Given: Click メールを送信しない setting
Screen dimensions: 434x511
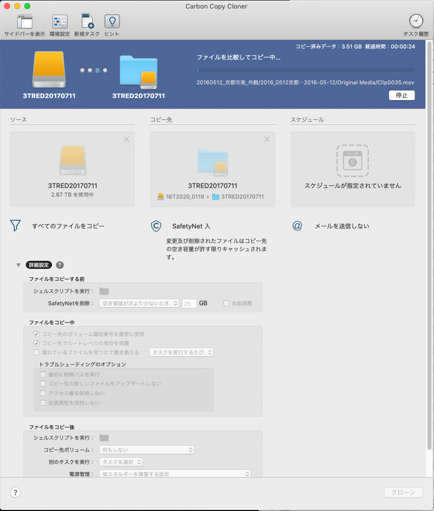Looking at the screenshot, I should [342, 226].
